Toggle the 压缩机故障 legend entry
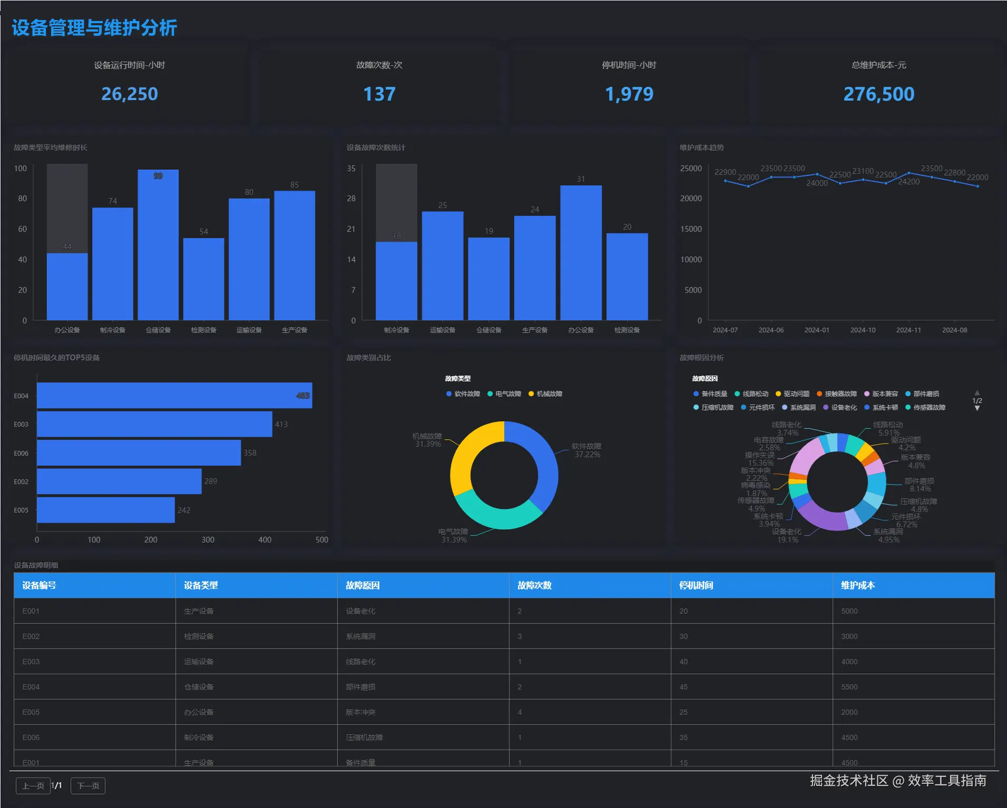 713,408
